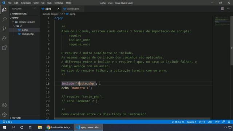Open the Manage gear icon
This screenshot has height=131, width=233.
click(x=4, y=115)
